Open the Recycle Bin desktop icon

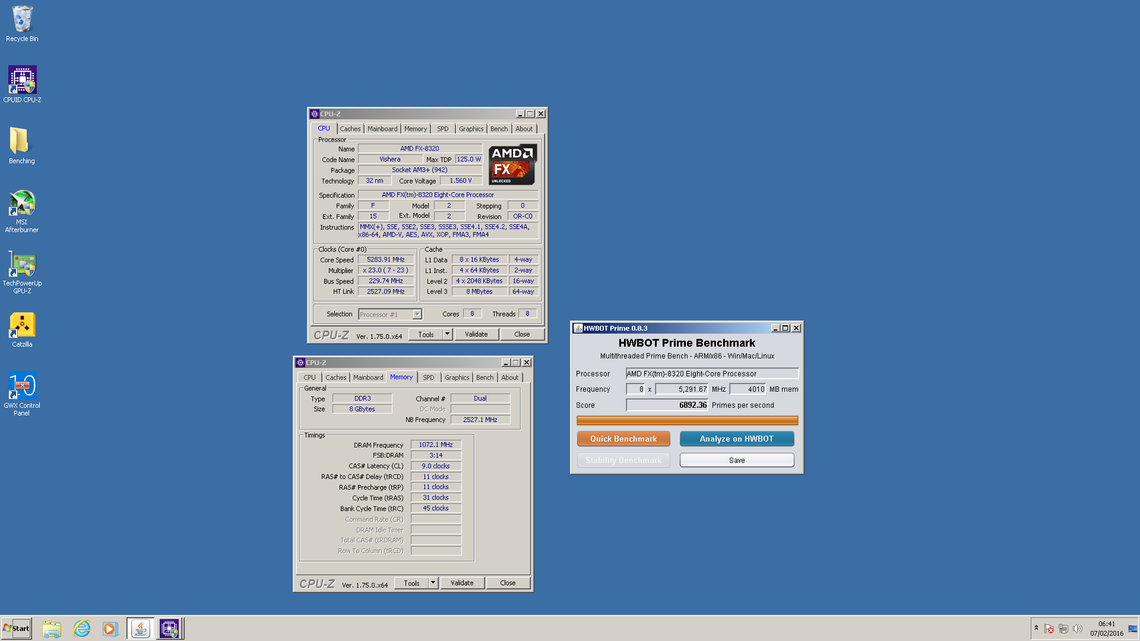coord(22,24)
